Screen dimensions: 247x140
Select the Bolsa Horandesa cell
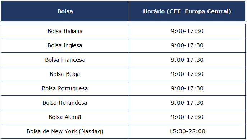(x=65, y=103)
